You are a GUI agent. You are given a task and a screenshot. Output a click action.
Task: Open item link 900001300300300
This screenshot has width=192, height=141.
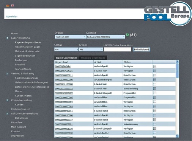click(x=64, y=80)
